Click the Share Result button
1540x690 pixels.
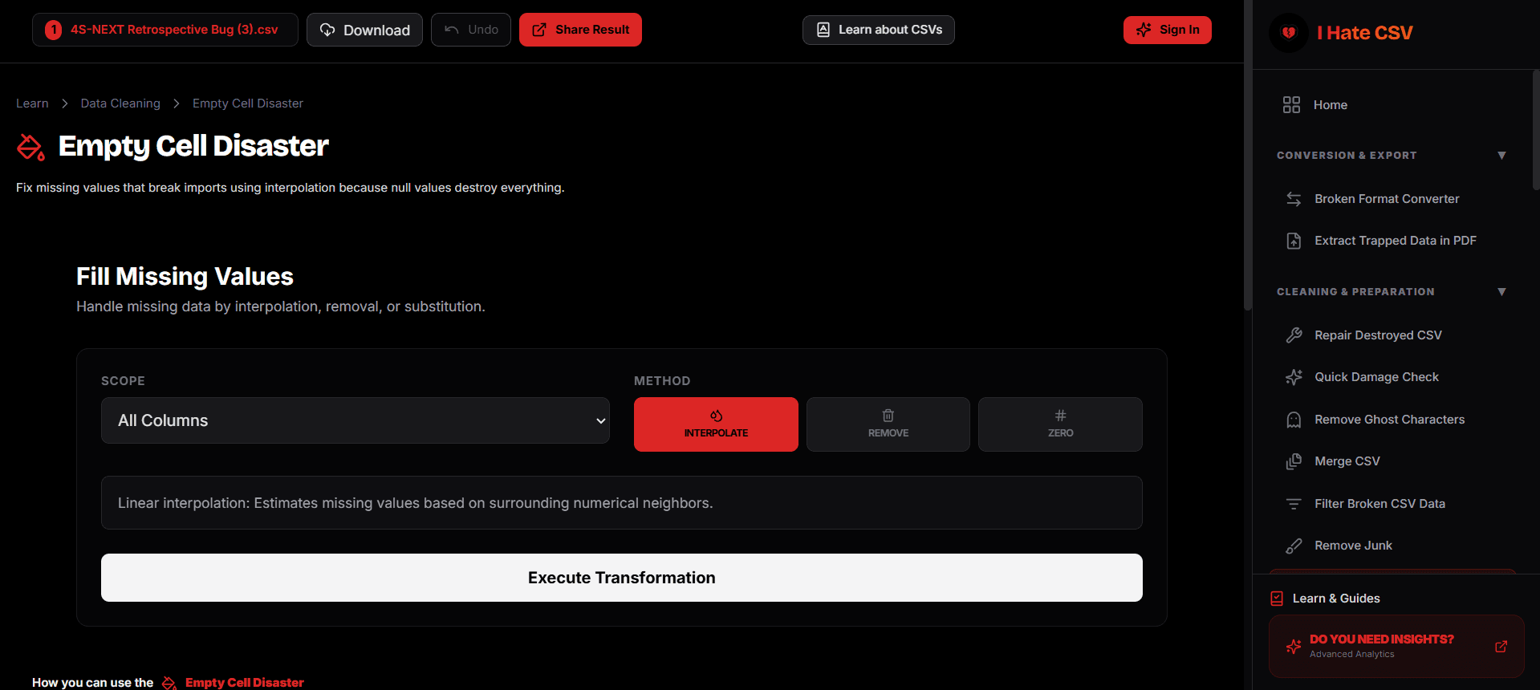(x=580, y=30)
